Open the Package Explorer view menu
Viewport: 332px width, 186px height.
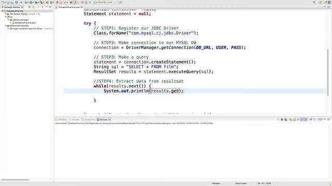tap(43, 7)
